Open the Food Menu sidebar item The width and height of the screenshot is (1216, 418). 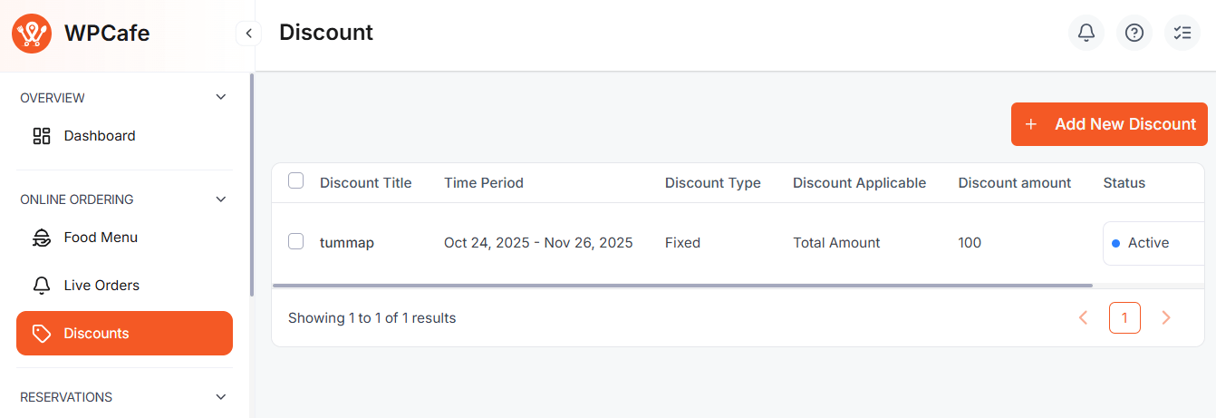pos(101,238)
